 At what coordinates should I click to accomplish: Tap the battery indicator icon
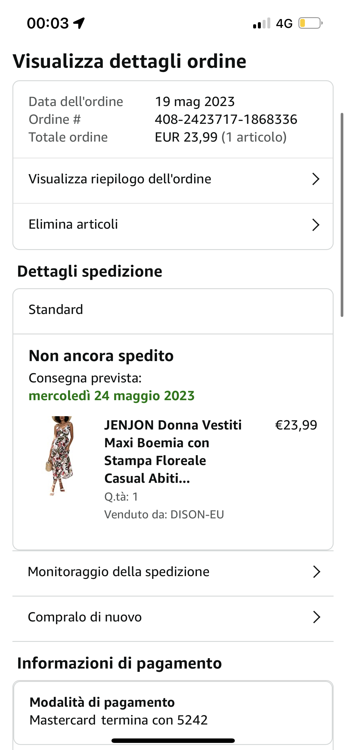pyautogui.click(x=310, y=23)
